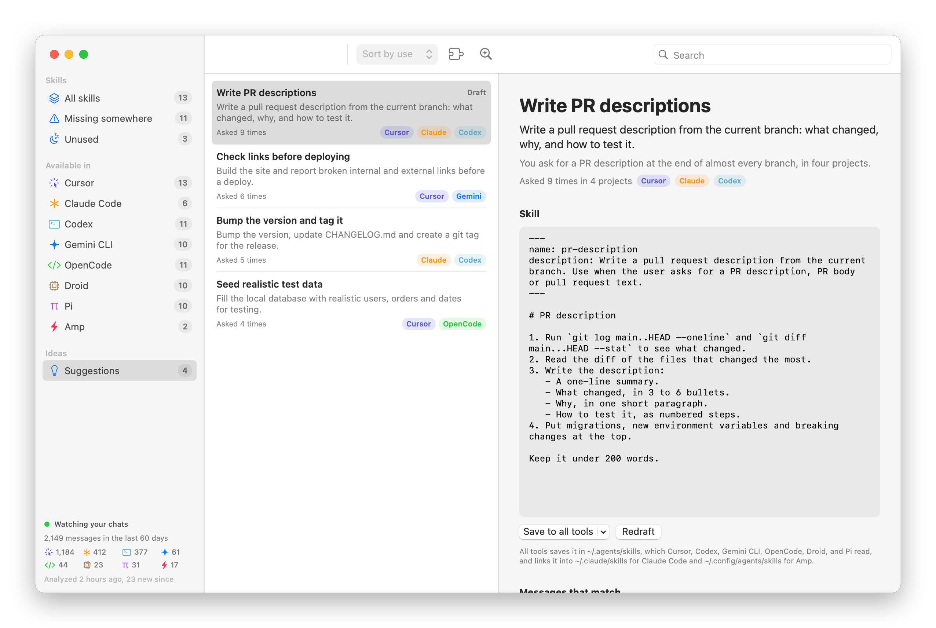This screenshot has height=628, width=936.
Task: Click the Claude Code count badge 6
Action: point(184,204)
